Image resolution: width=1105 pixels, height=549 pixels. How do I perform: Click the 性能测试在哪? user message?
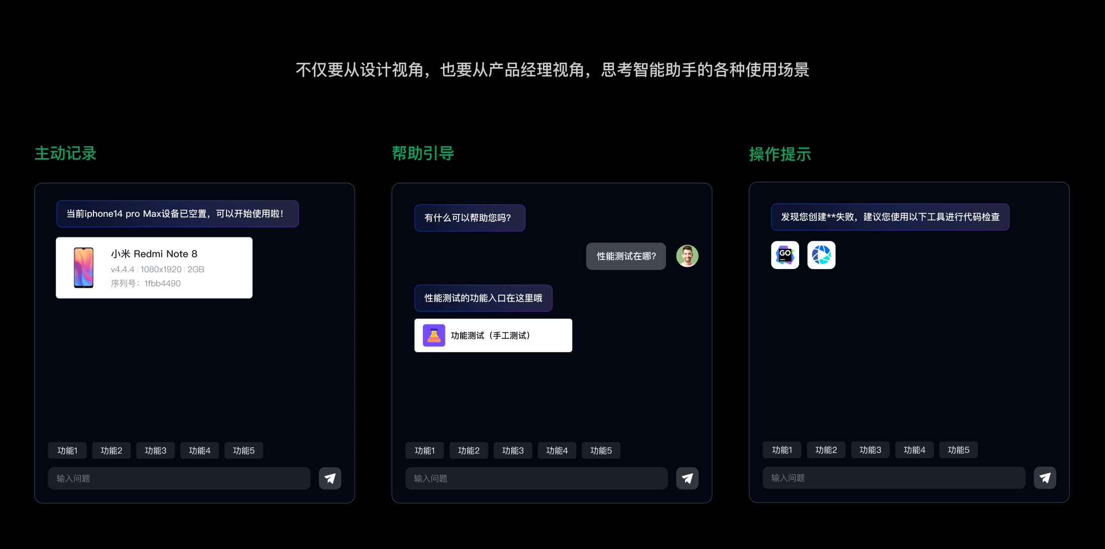click(626, 256)
